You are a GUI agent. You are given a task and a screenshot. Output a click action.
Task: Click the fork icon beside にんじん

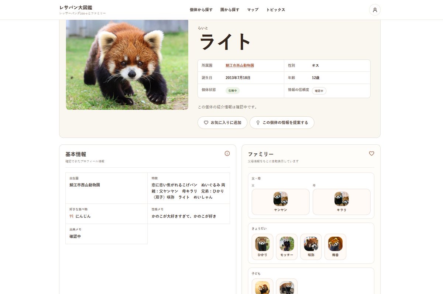coord(71,216)
